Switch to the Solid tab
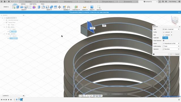Image resolution: width=181 pixels, height=102 pixels. pyautogui.click(x=15, y=4)
